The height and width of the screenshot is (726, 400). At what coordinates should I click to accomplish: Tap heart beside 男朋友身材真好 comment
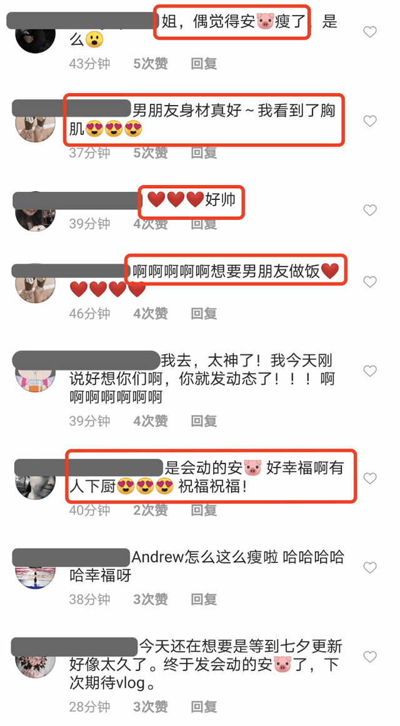pyautogui.click(x=370, y=121)
